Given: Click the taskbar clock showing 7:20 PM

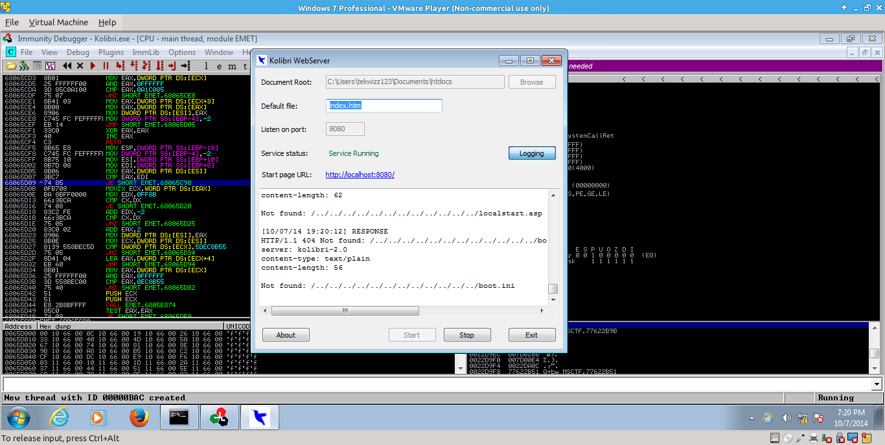Looking at the screenshot, I should (851, 418).
